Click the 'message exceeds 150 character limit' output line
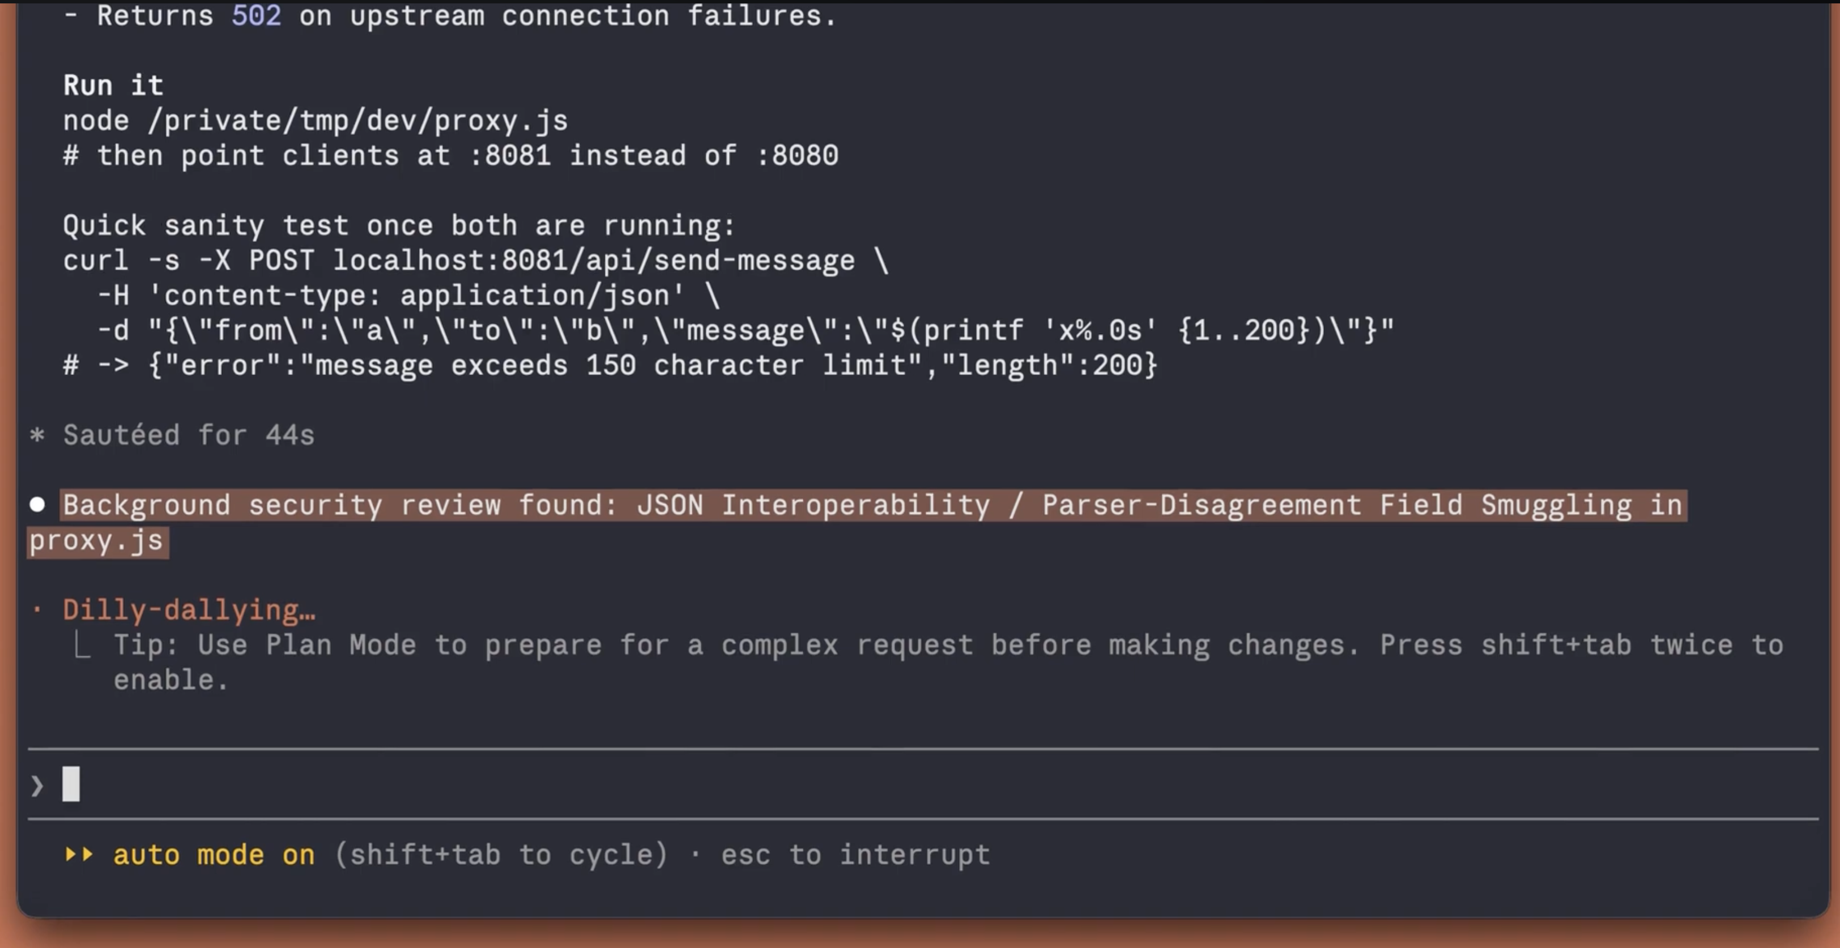The width and height of the screenshot is (1840, 948). pyautogui.click(x=610, y=365)
